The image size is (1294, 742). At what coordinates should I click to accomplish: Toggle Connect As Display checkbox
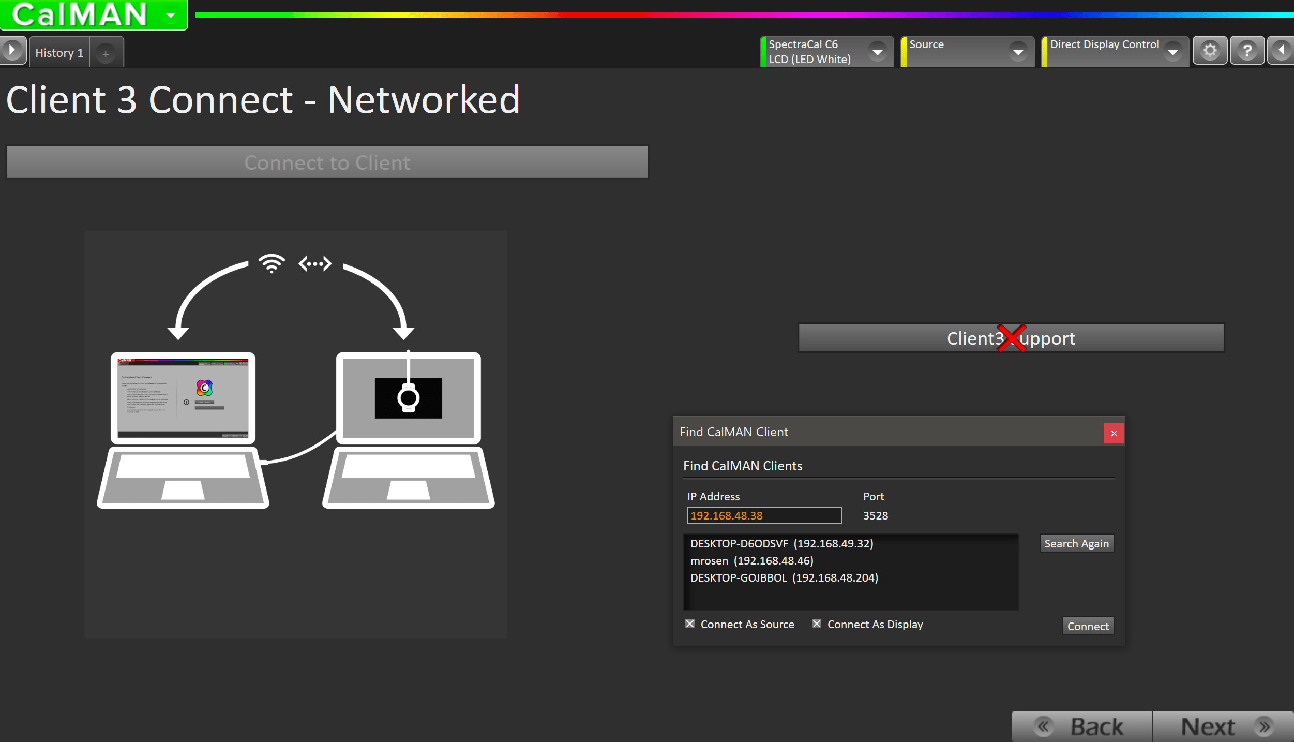(817, 624)
